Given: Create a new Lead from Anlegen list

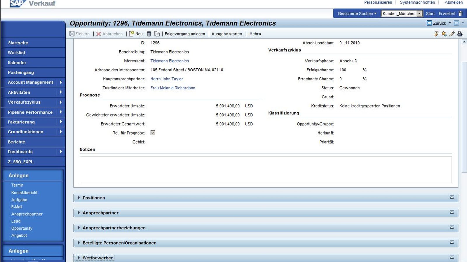Looking at the screenshot, I should click(x=16, y=221).
